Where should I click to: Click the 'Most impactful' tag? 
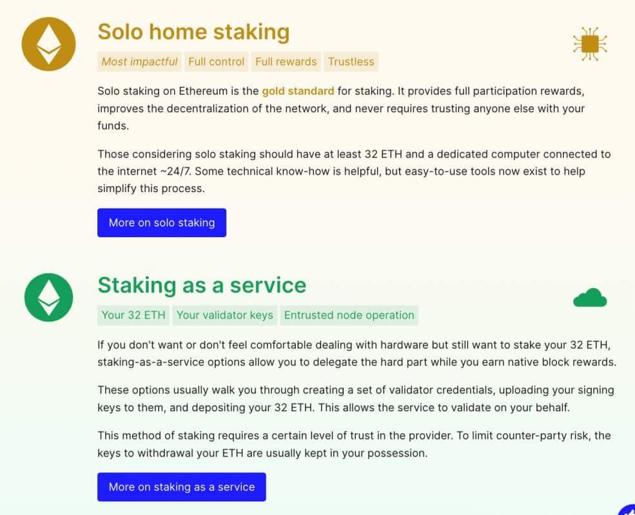139,62
